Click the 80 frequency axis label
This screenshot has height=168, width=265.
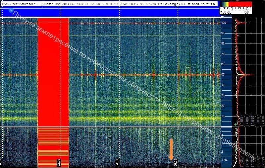pyautogui.click(x=223, y=43)
